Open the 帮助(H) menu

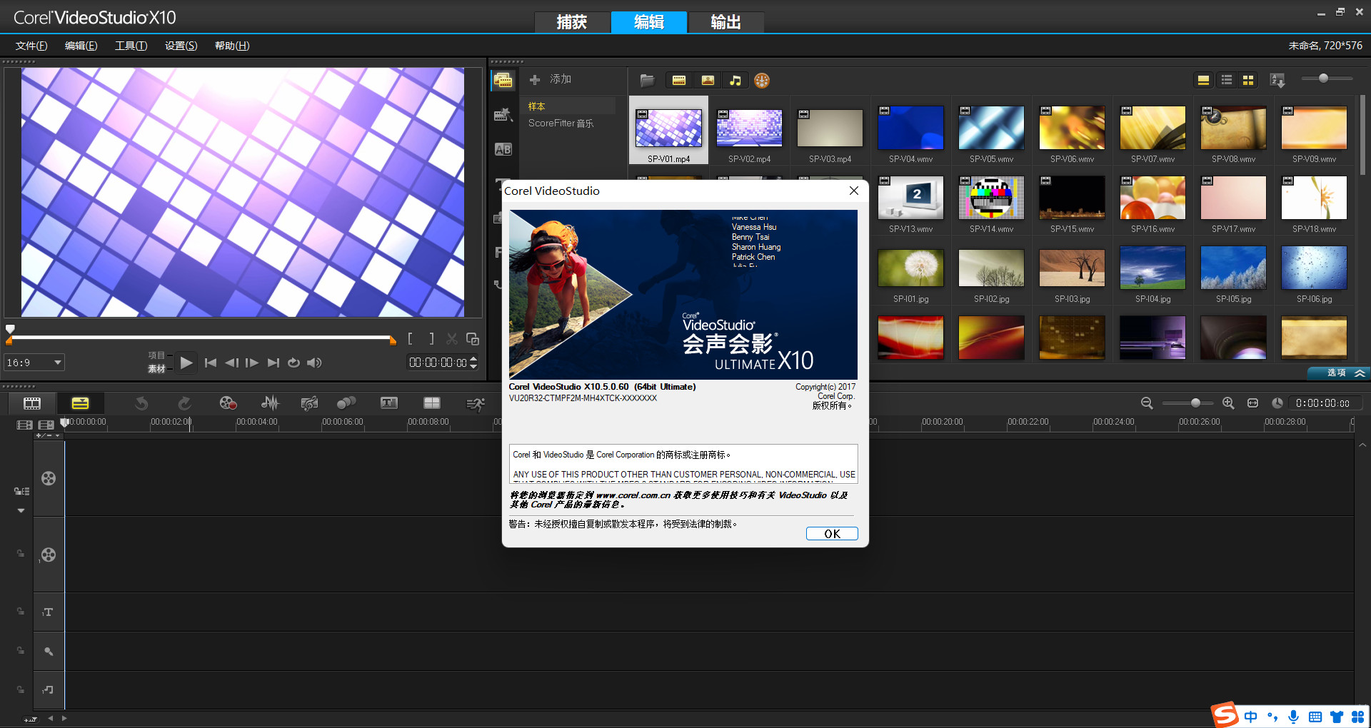tap(232, 46)
